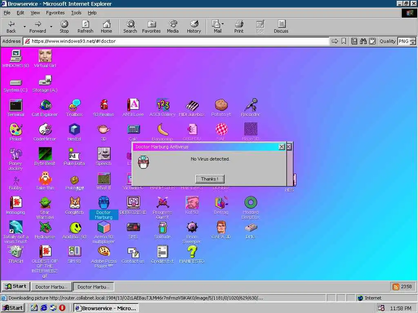This screenshot has height=313, width=418.
Task: Open the History toolbar button
Action: (194, 26)
